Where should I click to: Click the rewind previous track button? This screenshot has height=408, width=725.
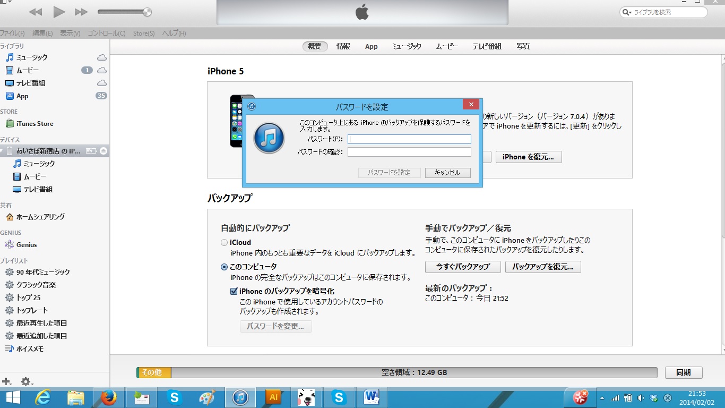(x=36, y=12)
